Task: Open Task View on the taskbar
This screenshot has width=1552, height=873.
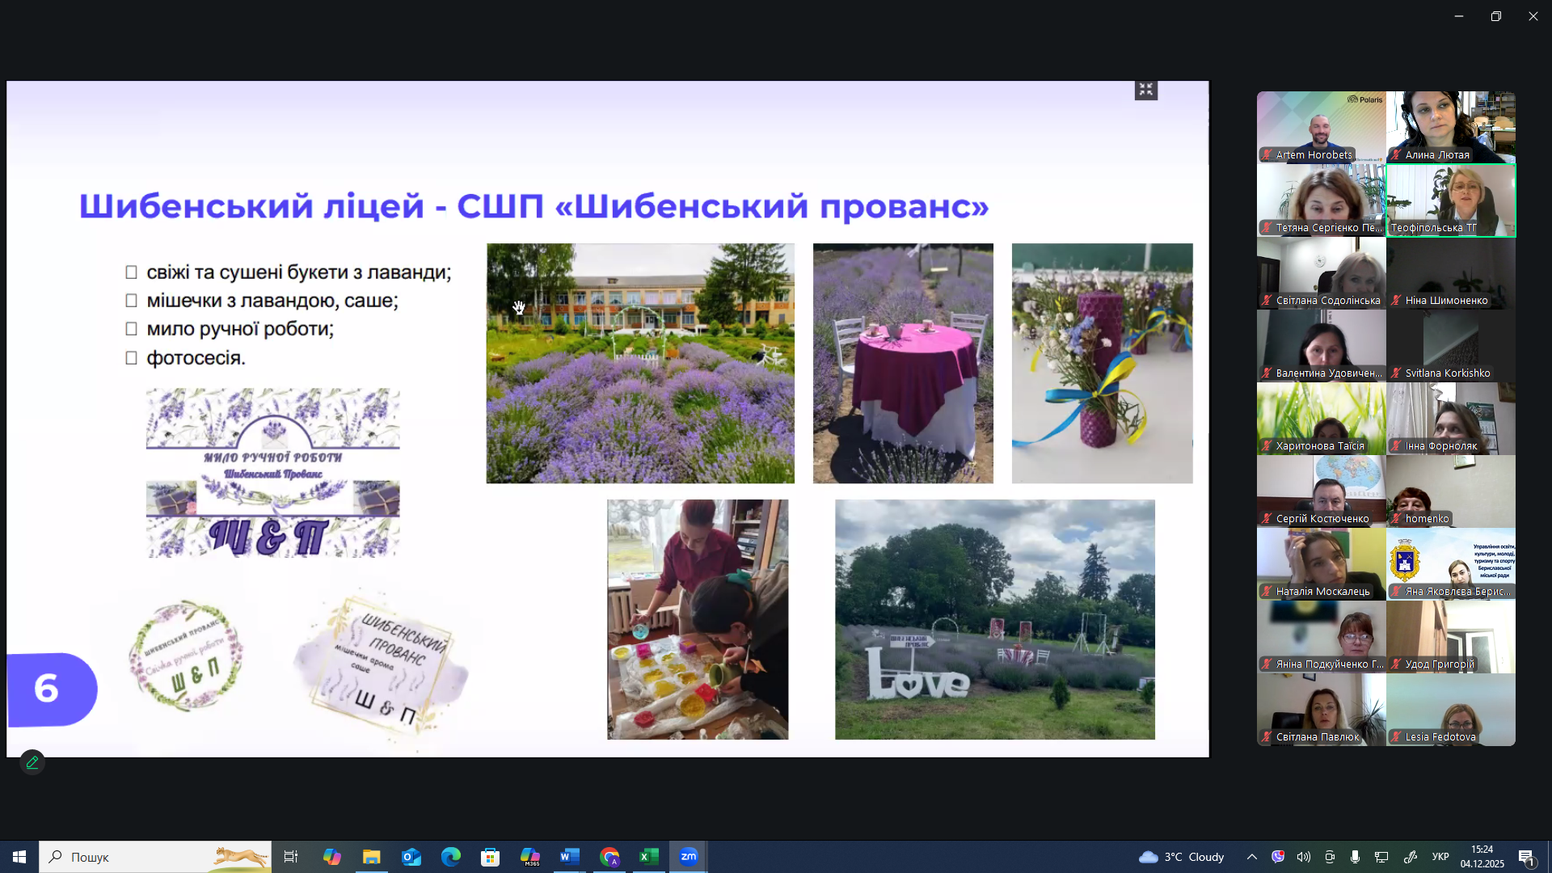Action: [x=291, y=857]
